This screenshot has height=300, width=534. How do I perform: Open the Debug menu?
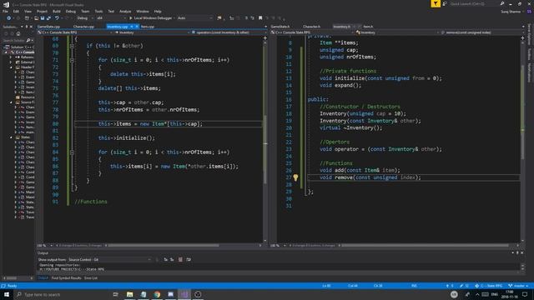(70, 11)
